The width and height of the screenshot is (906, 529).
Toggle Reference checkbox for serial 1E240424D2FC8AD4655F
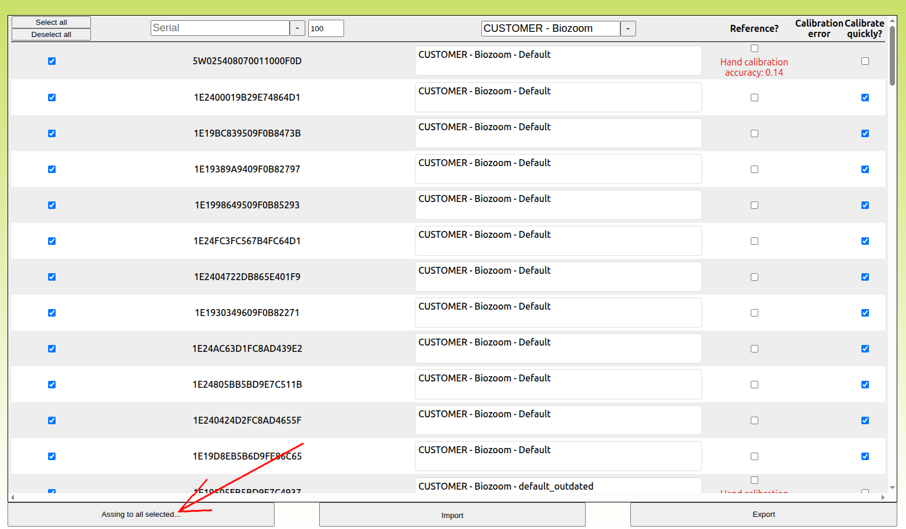pos(754,421)
